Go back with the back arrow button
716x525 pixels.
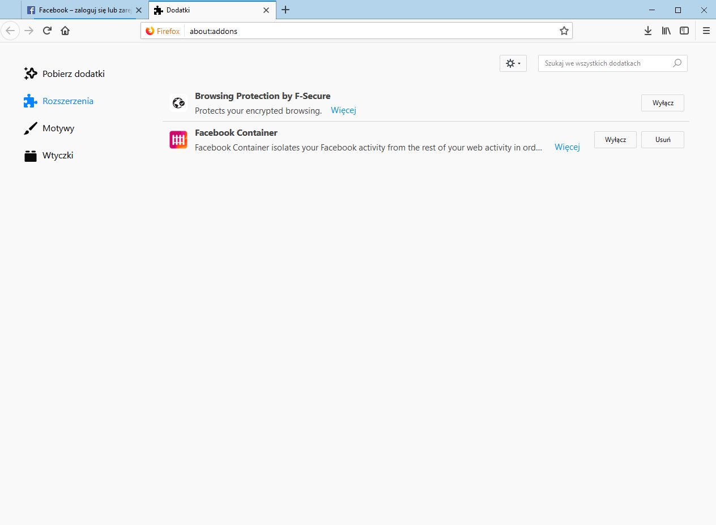(x=10, y=31)
